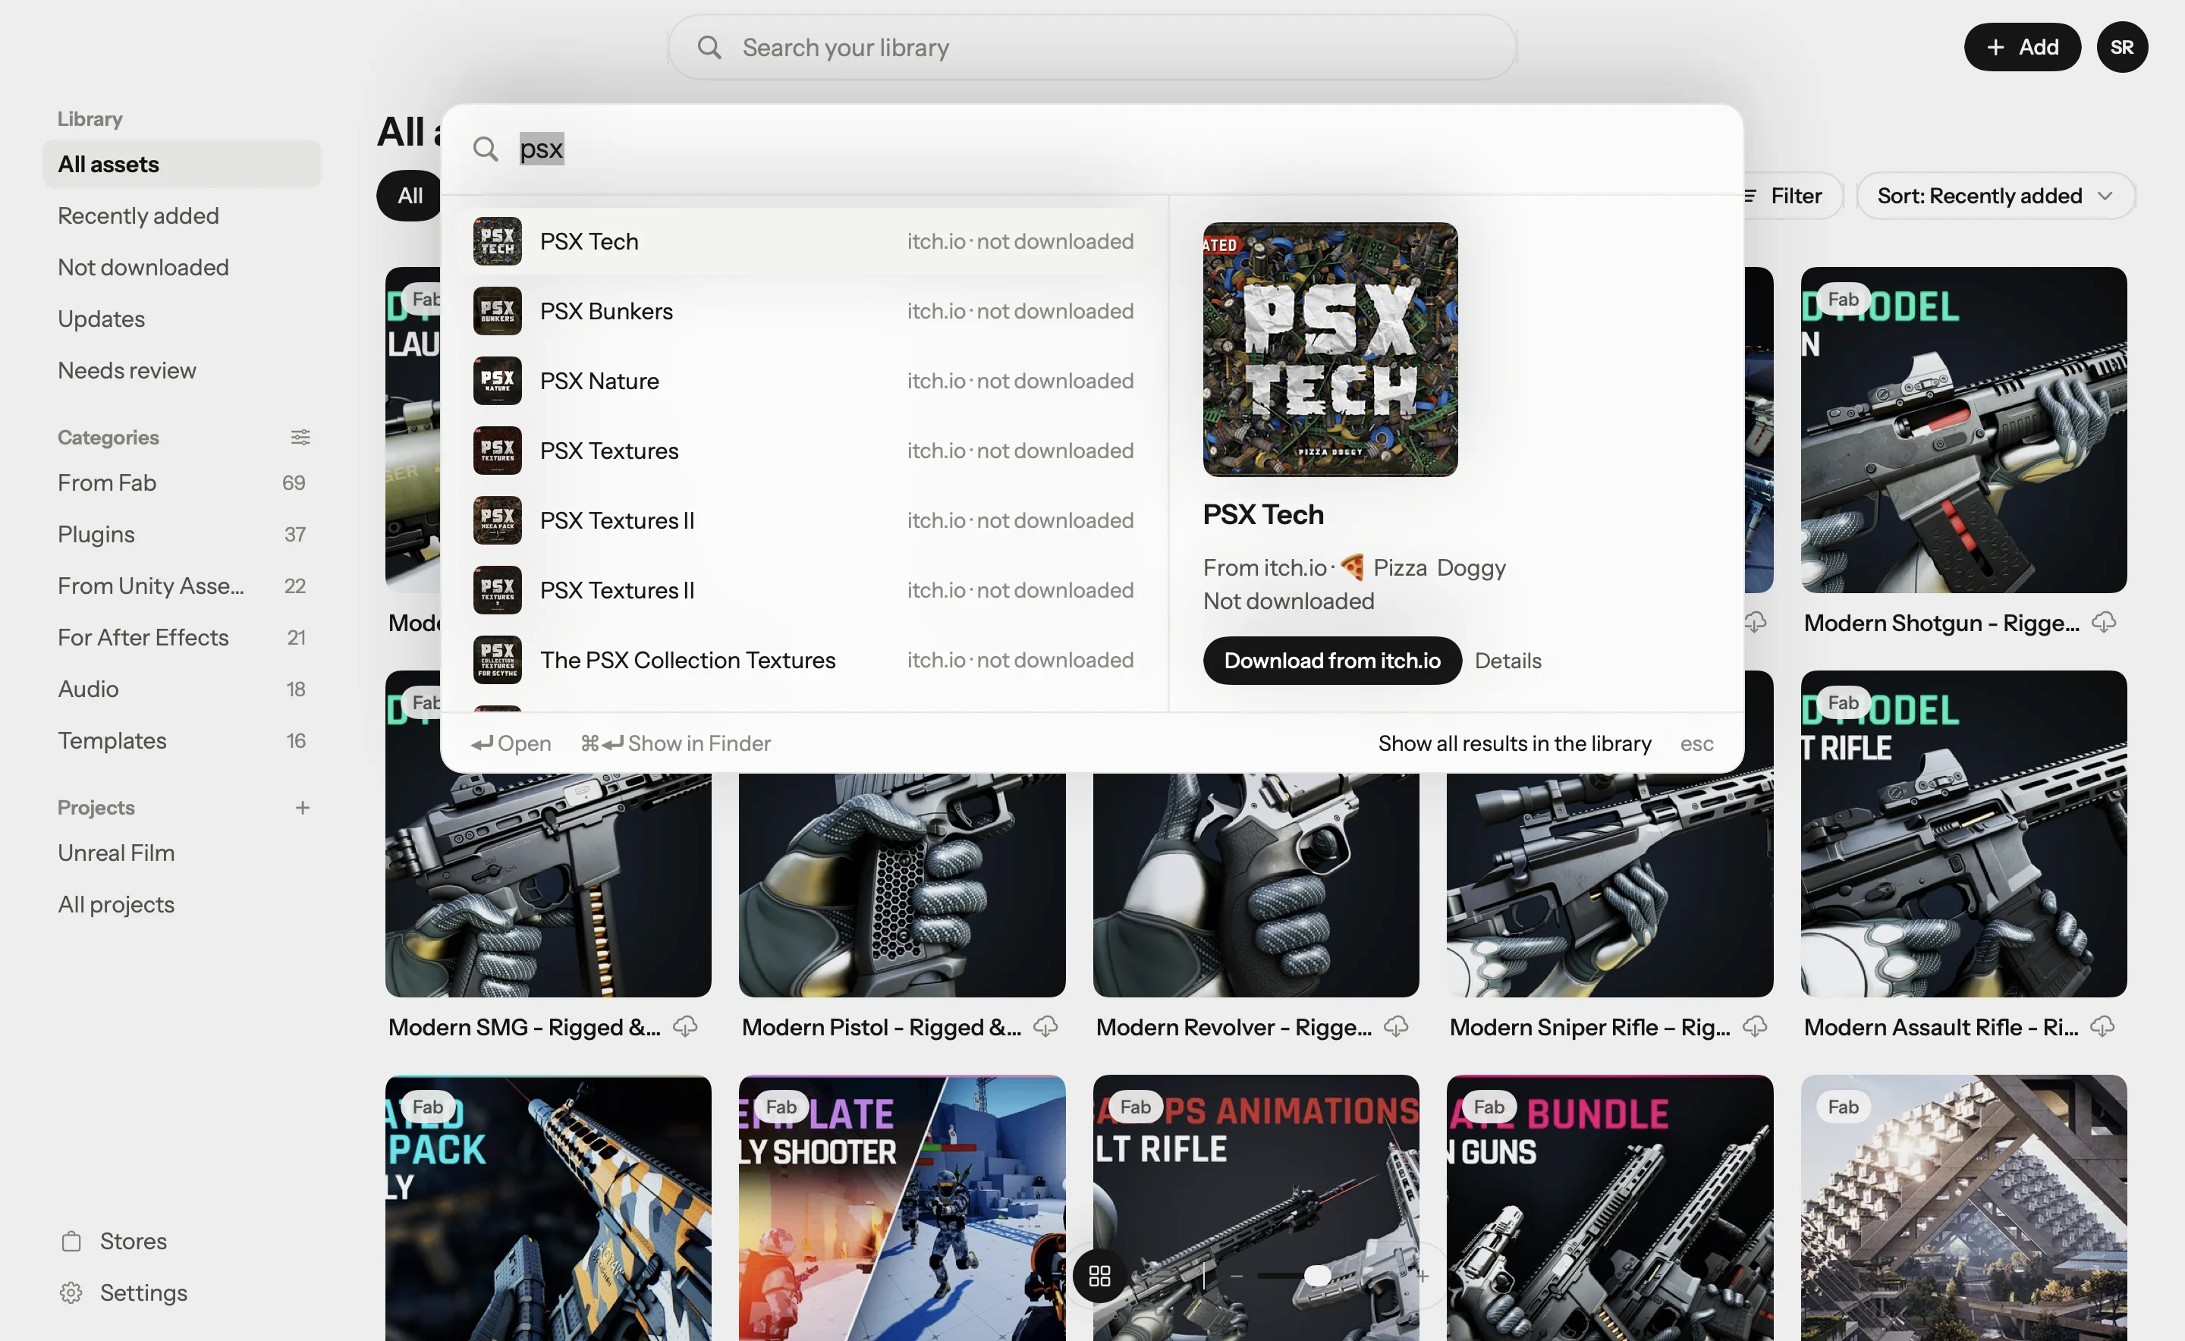Open Details for PSX Tech

click(x=1508, y=661)
